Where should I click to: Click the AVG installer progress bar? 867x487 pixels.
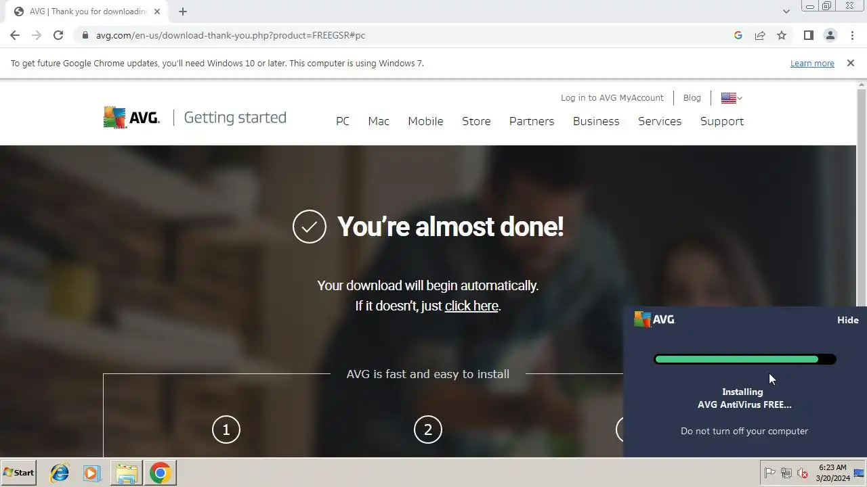point(745,359)
